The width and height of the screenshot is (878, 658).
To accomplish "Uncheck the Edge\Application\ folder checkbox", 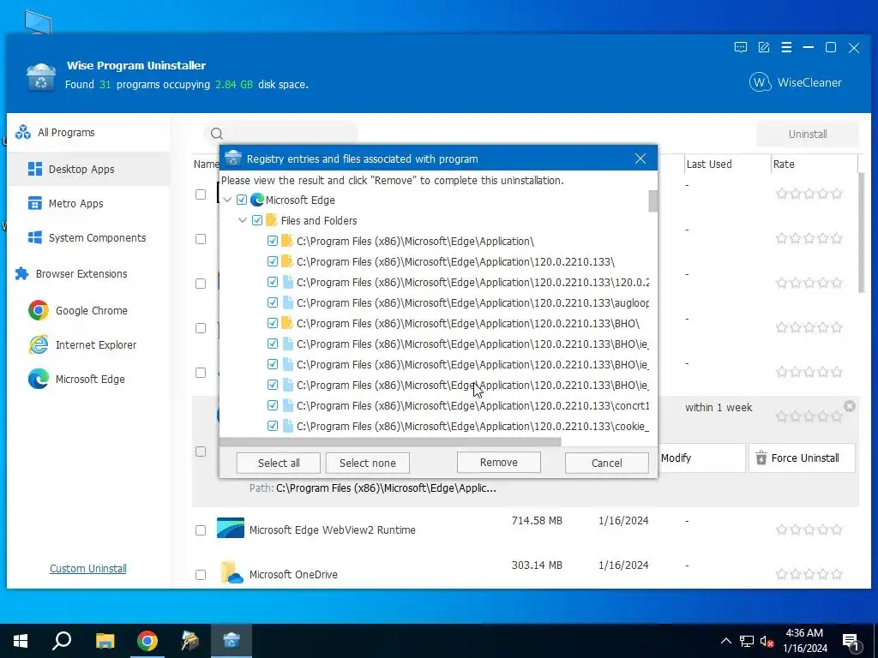I will 273,241.
